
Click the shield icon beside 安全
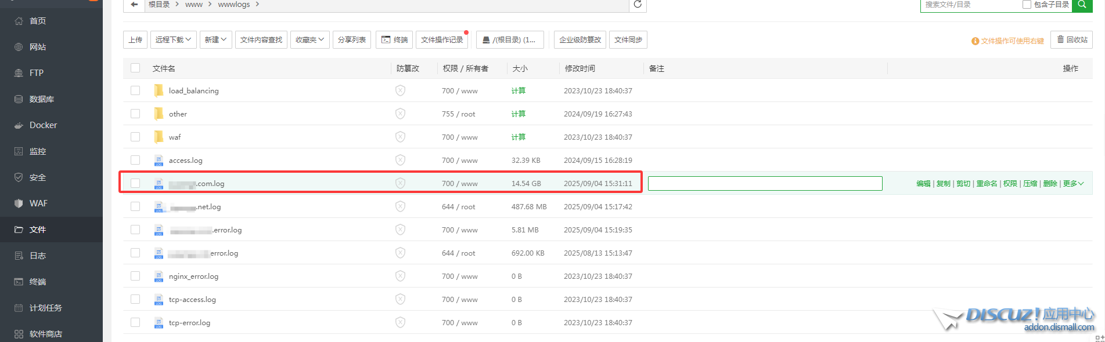(19, 177)
